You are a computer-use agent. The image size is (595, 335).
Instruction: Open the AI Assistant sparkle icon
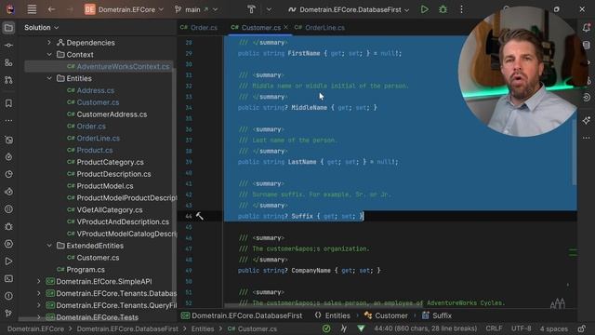click(587, 121)
